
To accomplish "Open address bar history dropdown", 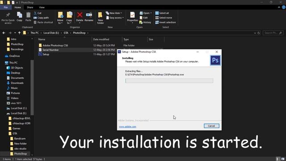I will [x=255, y=33].
